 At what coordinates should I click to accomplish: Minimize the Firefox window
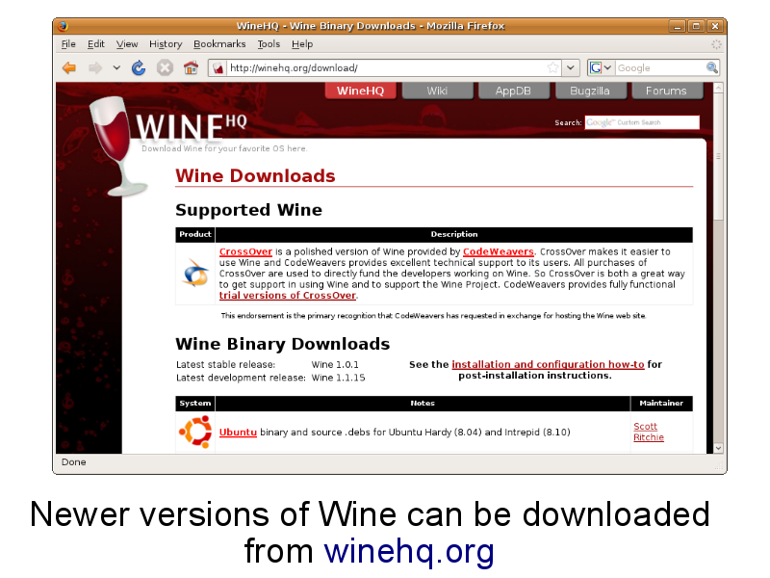(x=677, y=26)
